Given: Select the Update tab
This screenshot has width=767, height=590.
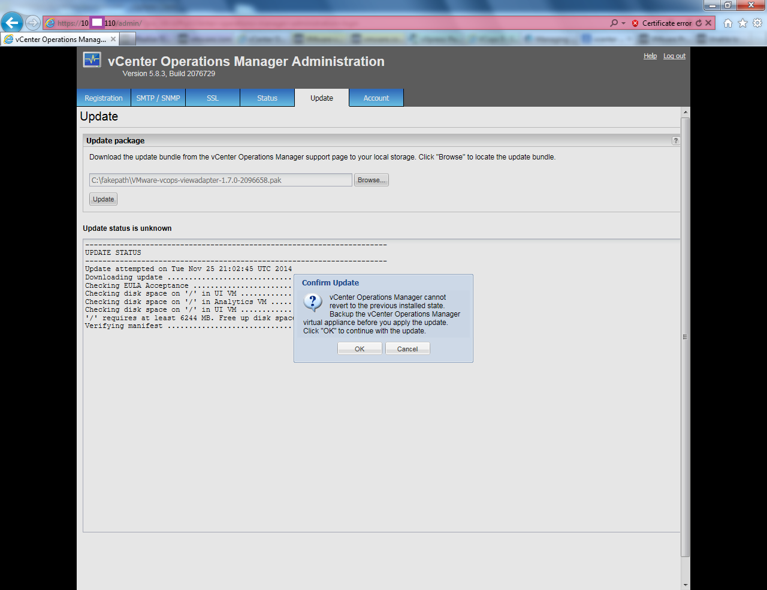Looking at the screenshot, I should tap(322, 98).
